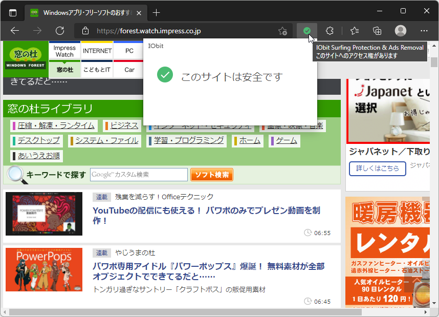The width and height of the screenshot is (439, 317).
Task: Click the magnifying glass beside キーワードで探す
Action: 16,174
